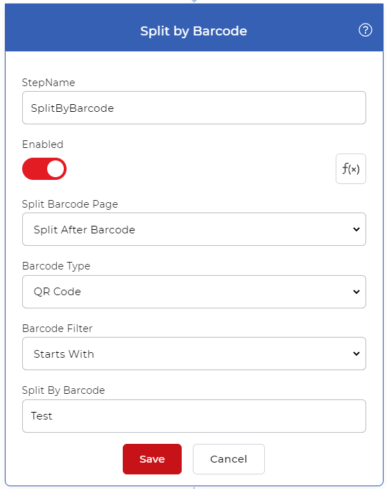Save the barcode split settings
Image resolution: width=387 pixels, height=489 pixels.
152,459
